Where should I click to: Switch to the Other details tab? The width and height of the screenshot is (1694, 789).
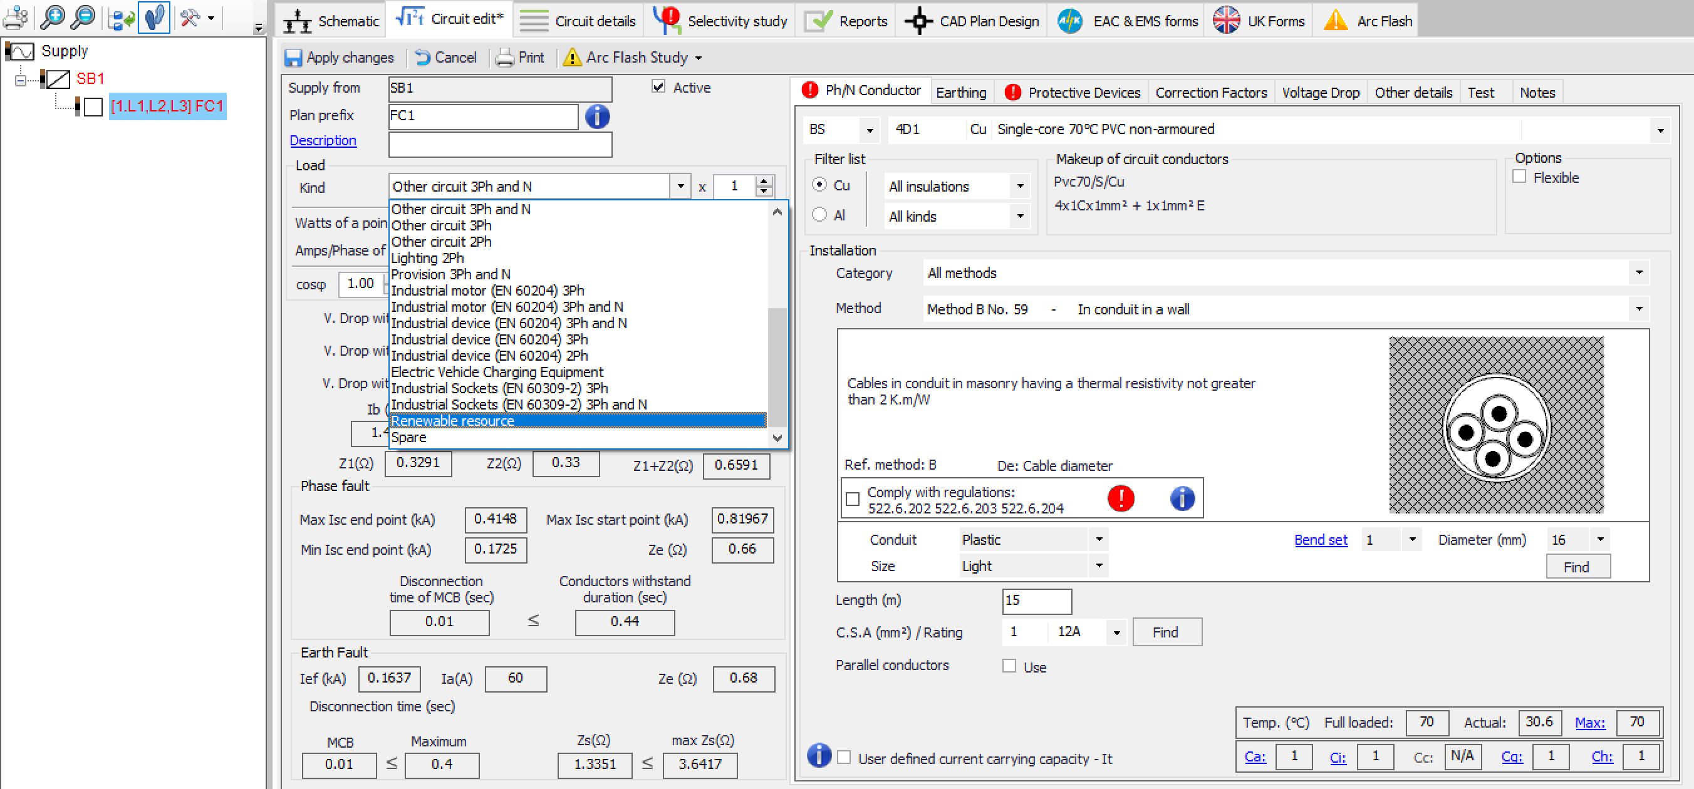pyautogui.click(x=1413, y=93)
